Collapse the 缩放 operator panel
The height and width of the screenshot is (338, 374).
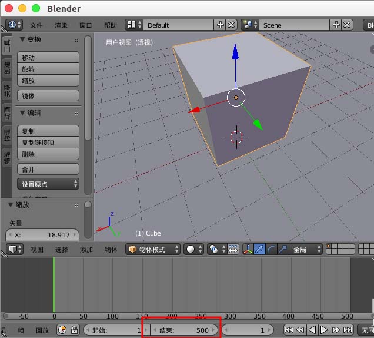pyautogui.click(x=11, y=205)
